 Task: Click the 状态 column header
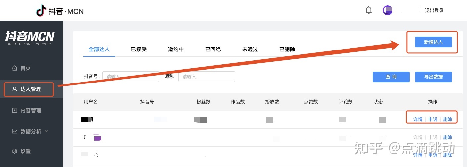click(378, 102)
